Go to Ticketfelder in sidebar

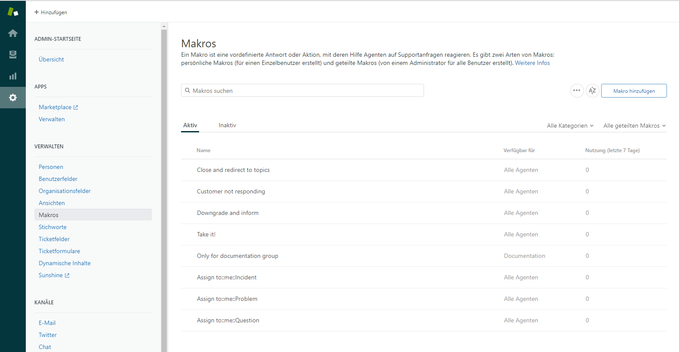click(54, 239)
